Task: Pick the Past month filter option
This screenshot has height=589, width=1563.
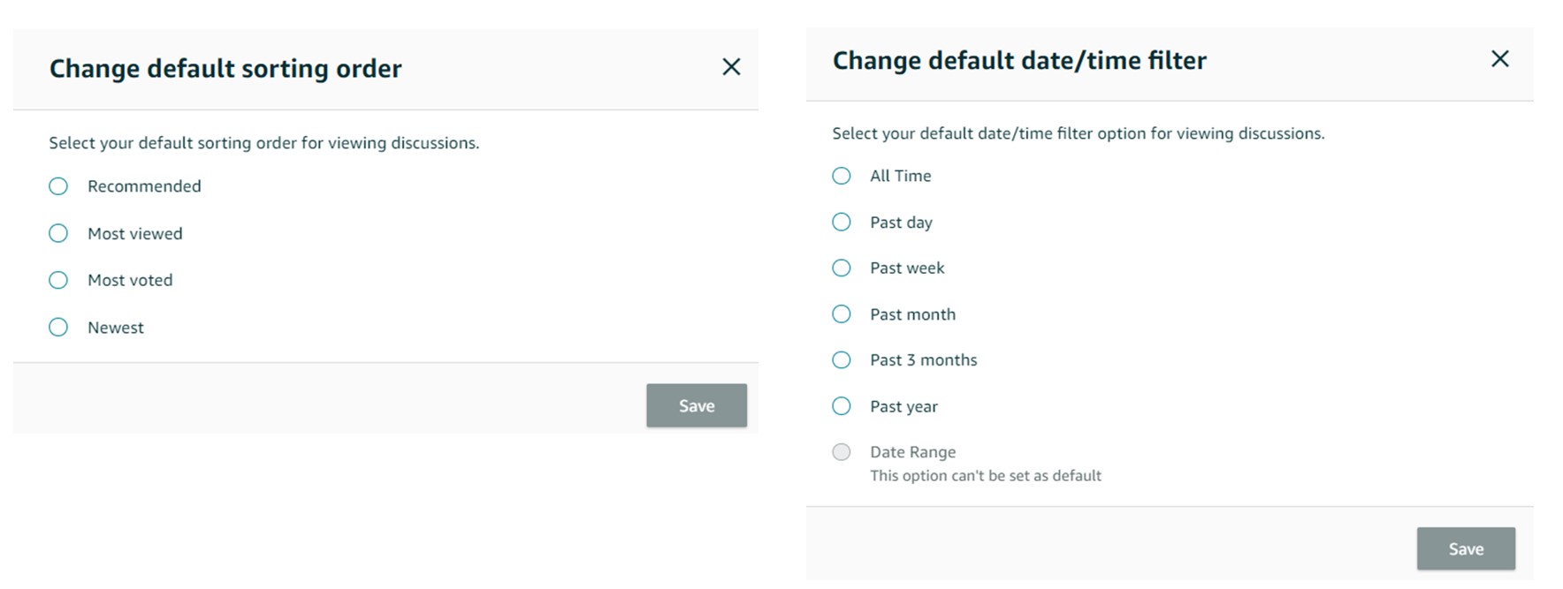Action: pos(842,313)
